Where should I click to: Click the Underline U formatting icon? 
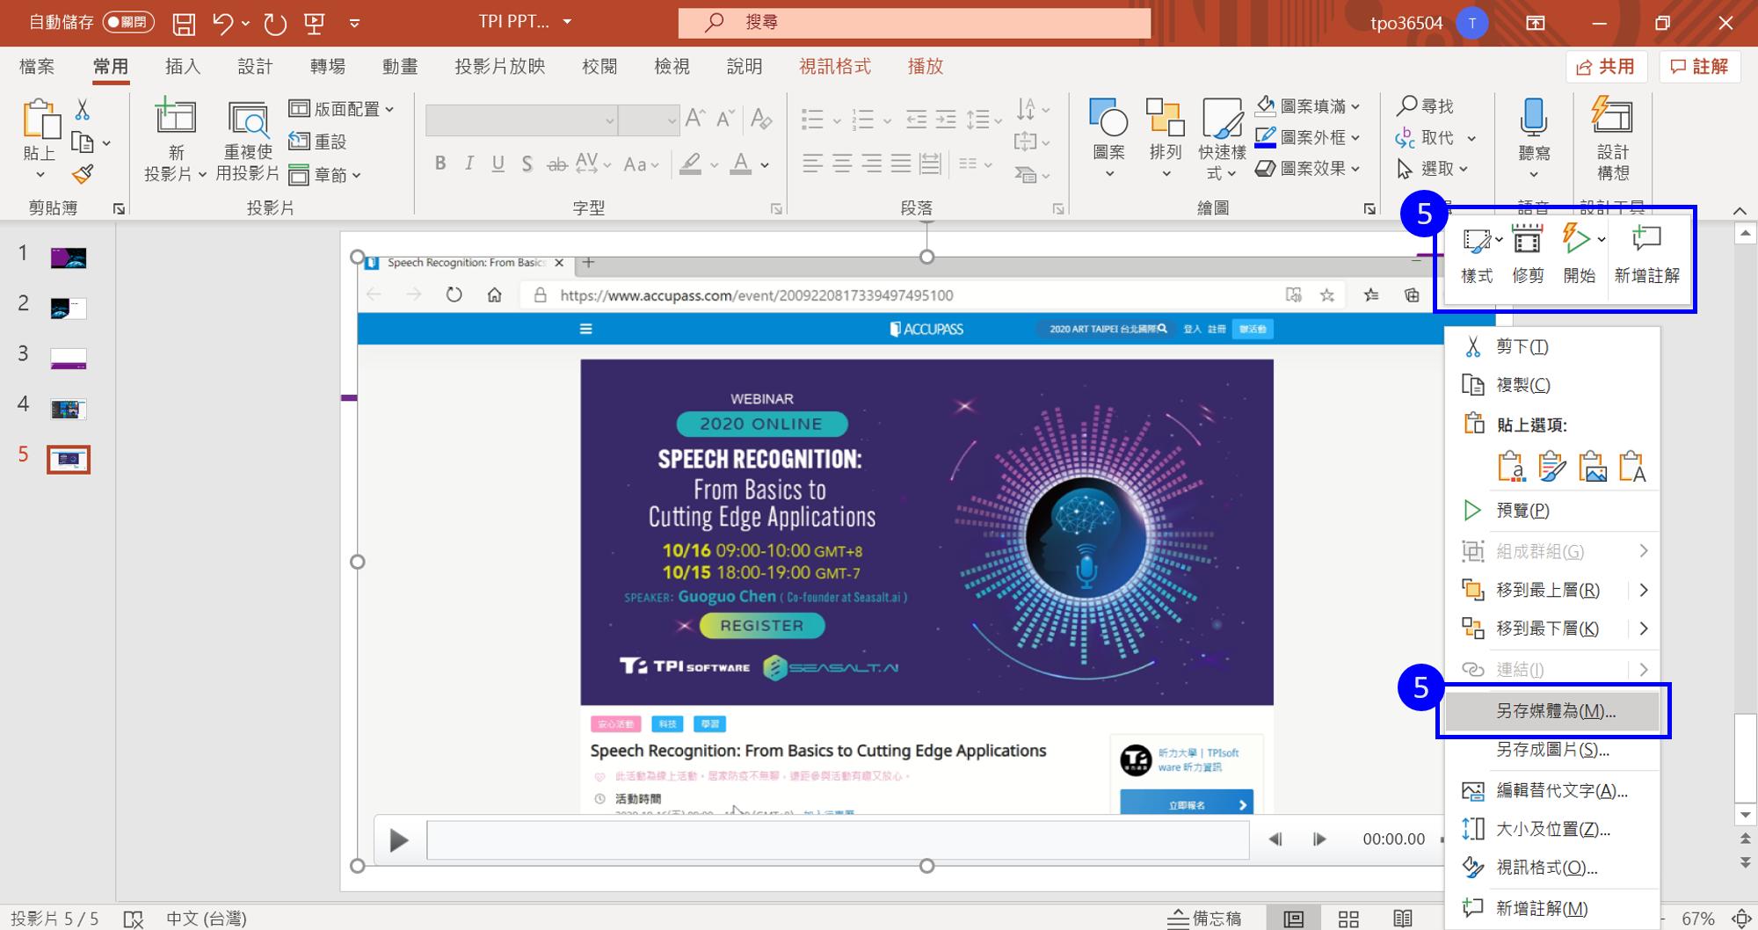point(498,163)
